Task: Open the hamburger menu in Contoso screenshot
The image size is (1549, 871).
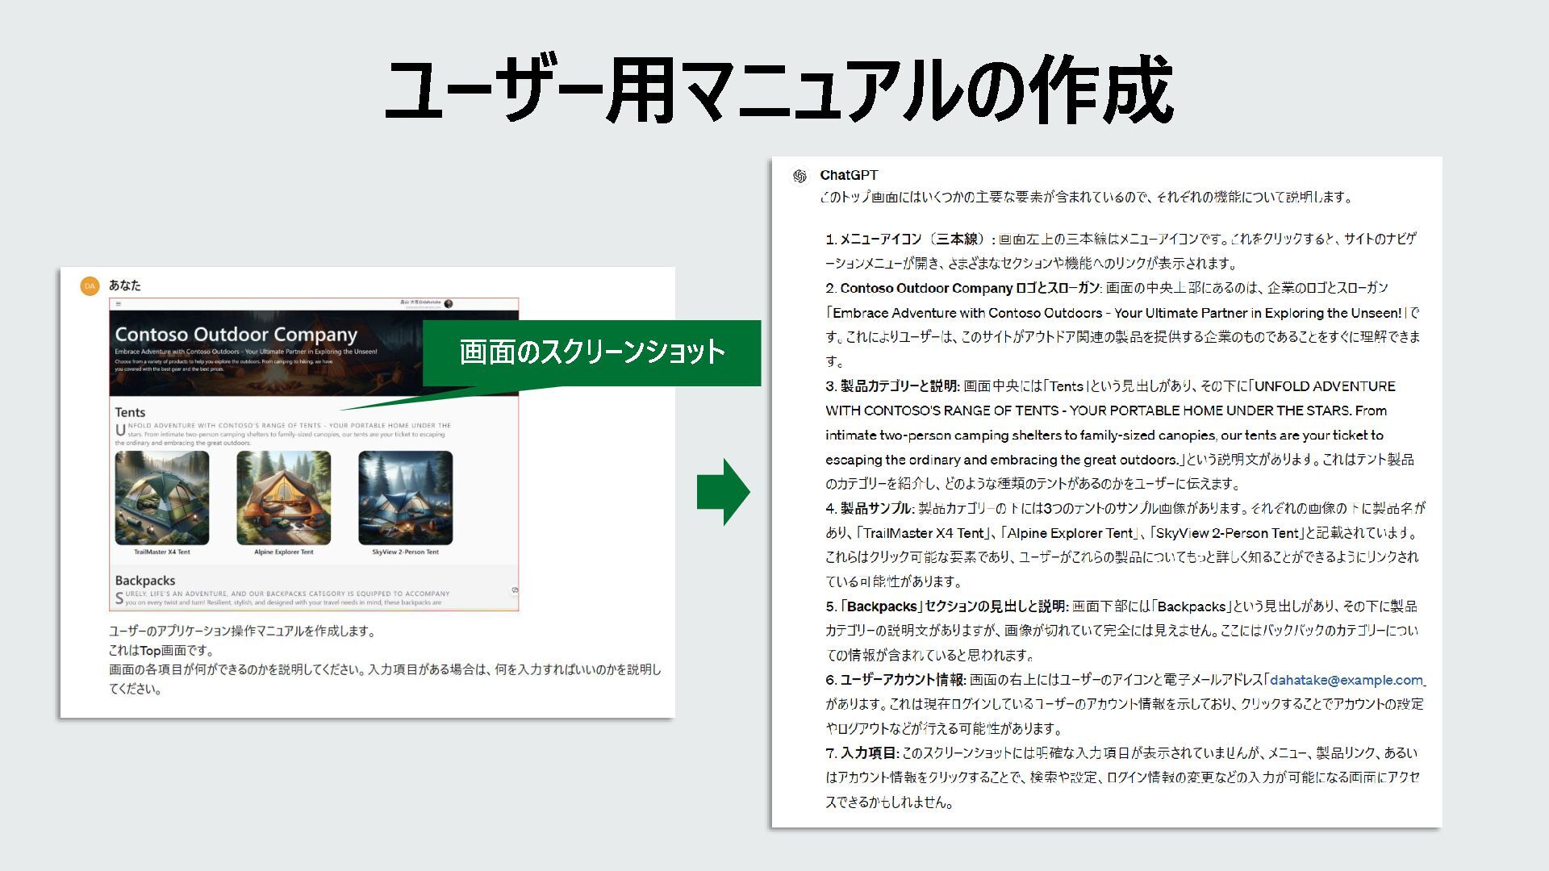Action: coord(119,304)
